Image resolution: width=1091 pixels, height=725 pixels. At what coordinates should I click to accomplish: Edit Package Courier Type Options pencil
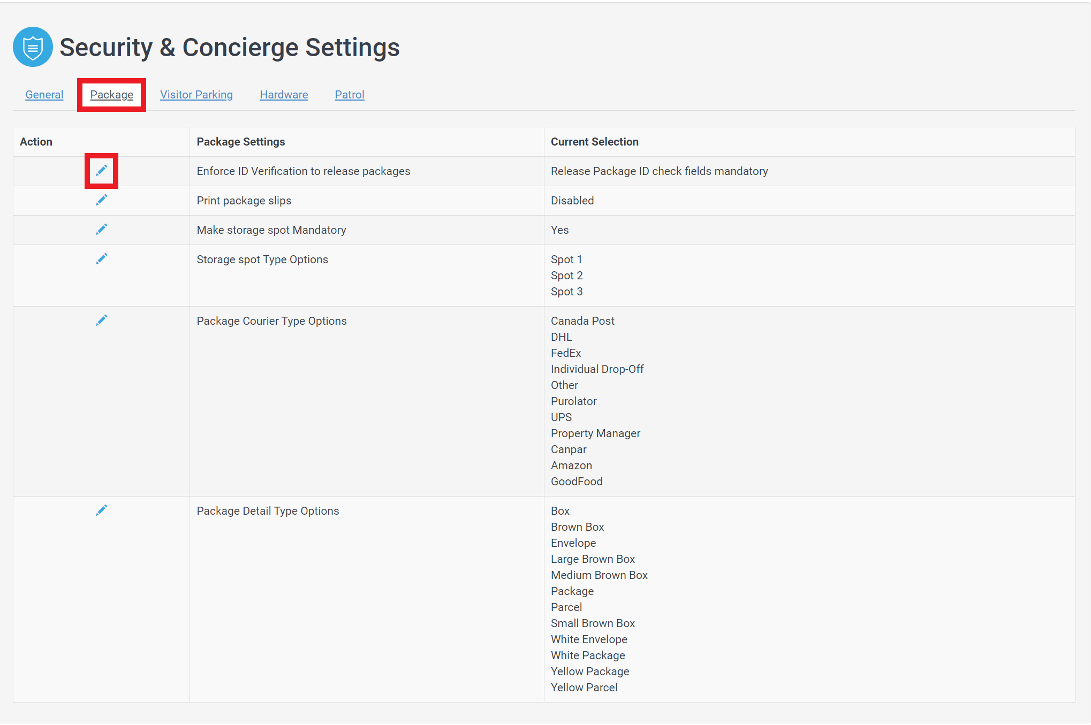[101, 320]
